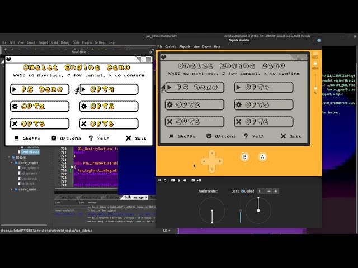Click the simulator Lock button
The image size is (358, 268).
pyautogui.click(x=315, y=54)
